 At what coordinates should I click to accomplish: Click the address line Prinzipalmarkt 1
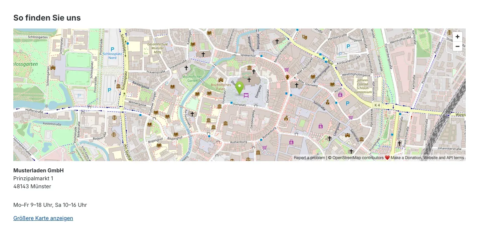pos(33,178)
